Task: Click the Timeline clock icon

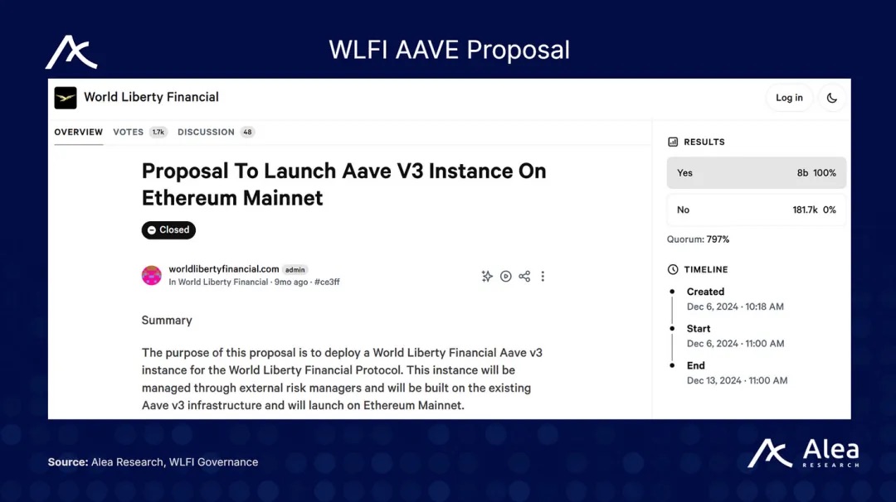Action: point(673,269)
